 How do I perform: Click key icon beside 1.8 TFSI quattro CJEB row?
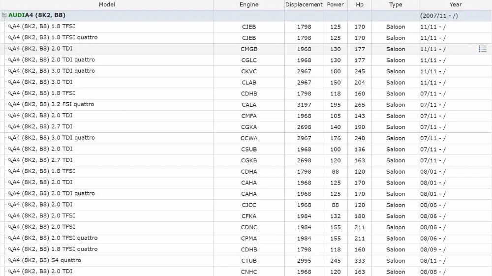[10, 38]
